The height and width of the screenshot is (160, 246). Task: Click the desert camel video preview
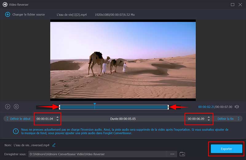click(x=123, y=60)
